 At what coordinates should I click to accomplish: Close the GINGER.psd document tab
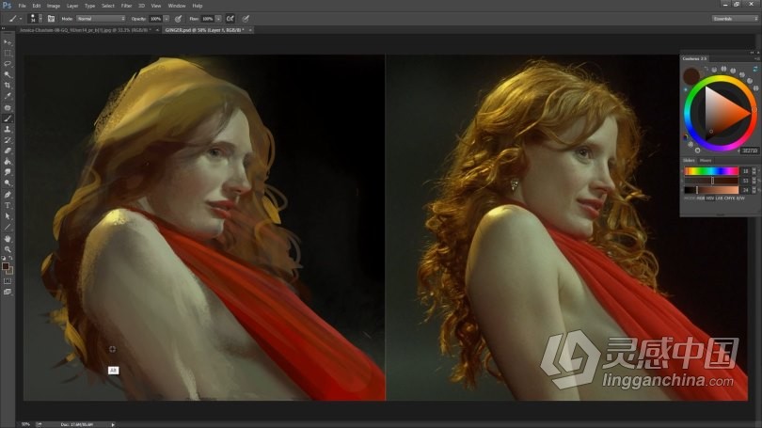250,30
